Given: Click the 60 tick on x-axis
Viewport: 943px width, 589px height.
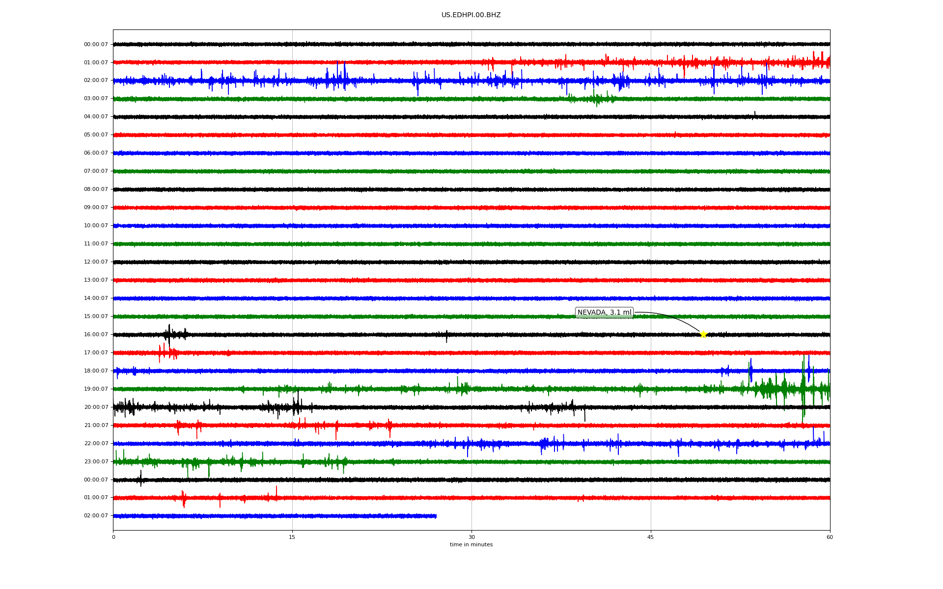Looking at the screenshot, I should 830,537.
